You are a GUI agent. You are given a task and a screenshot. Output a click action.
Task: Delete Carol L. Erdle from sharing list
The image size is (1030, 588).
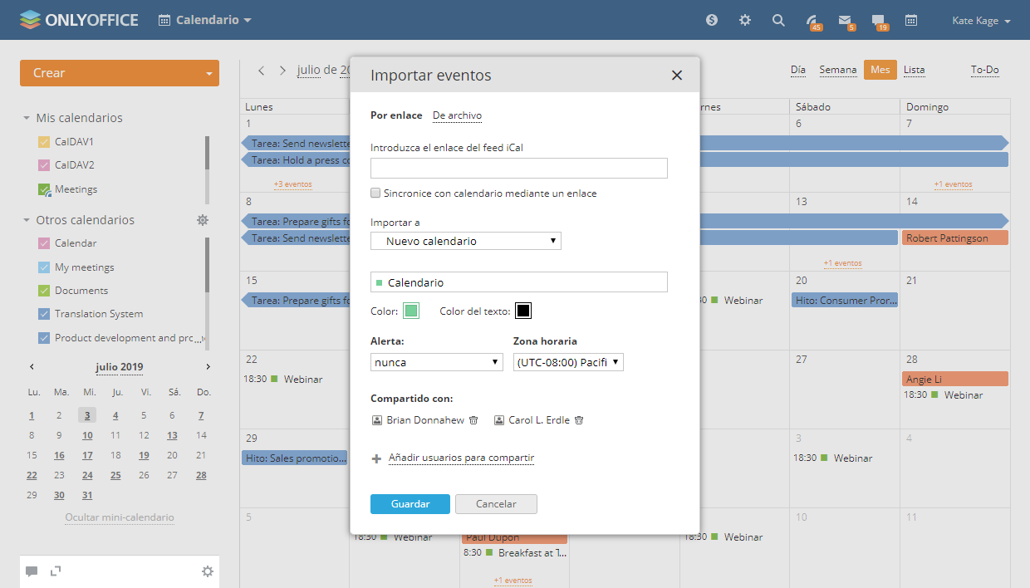point(579,420)
